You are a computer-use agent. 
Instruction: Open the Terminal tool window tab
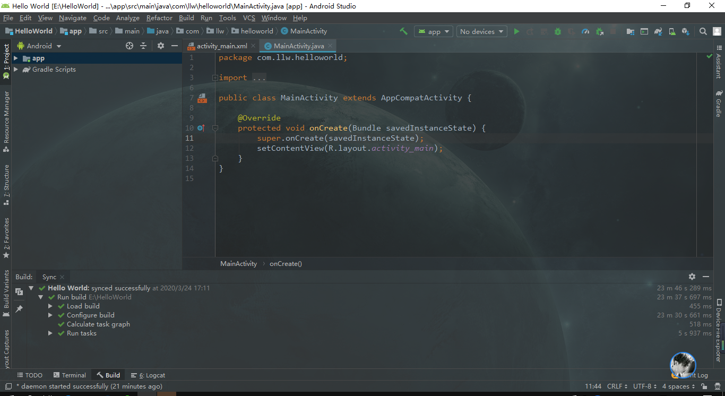pyautogui.click(x=68, y=375)
